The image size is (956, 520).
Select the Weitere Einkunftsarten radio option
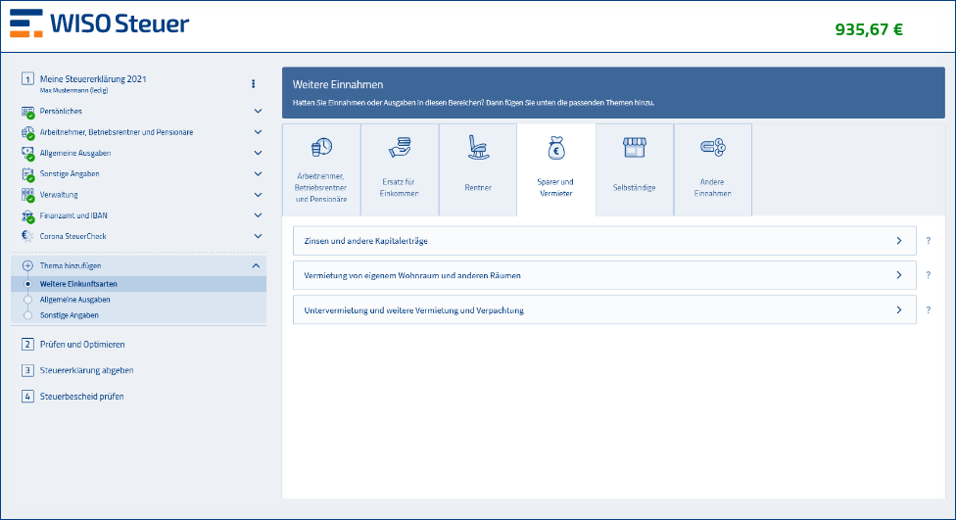27,284
